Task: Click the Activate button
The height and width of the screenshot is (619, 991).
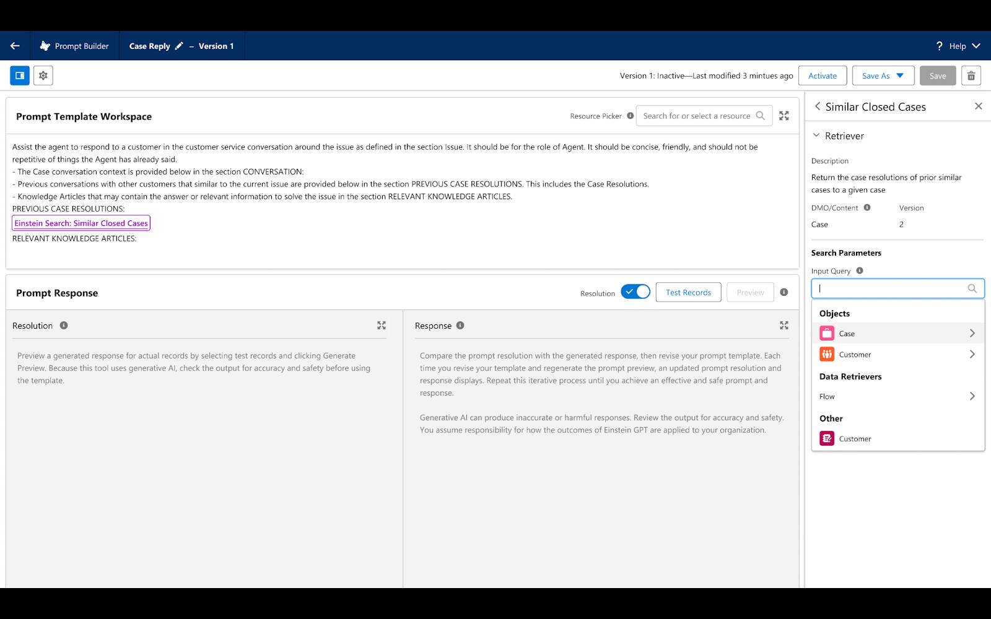Action: click(x=823, y=76)
